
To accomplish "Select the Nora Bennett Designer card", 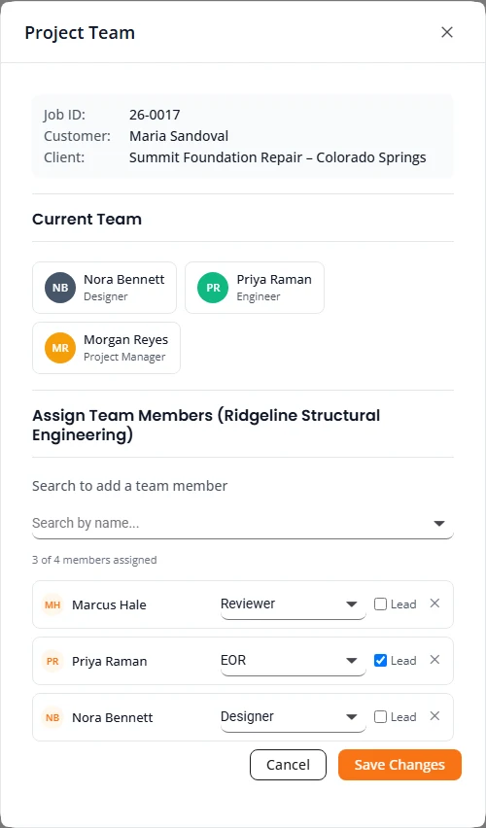I will click(x=105, y=288).
